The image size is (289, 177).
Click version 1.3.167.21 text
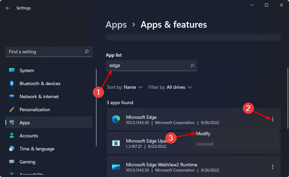(x=134, y=146)
